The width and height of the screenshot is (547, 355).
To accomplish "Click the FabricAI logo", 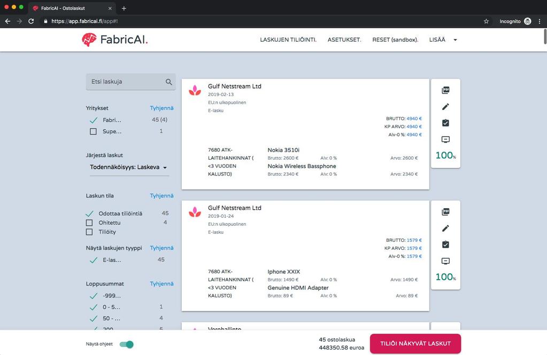I will [x=115, y=40].
